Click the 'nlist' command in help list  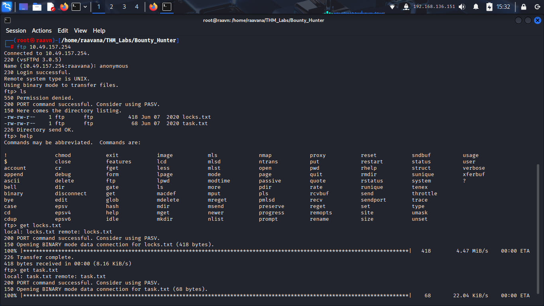click(x=216, y=219)
